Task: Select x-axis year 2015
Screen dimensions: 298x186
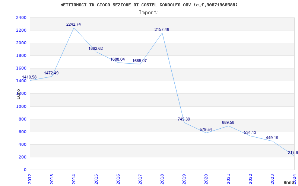Action: click(x=96, y=179)
